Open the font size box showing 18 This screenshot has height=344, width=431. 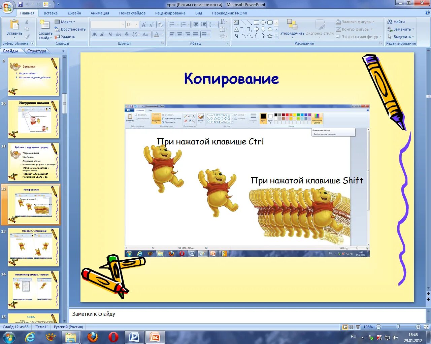click(132, 25)
